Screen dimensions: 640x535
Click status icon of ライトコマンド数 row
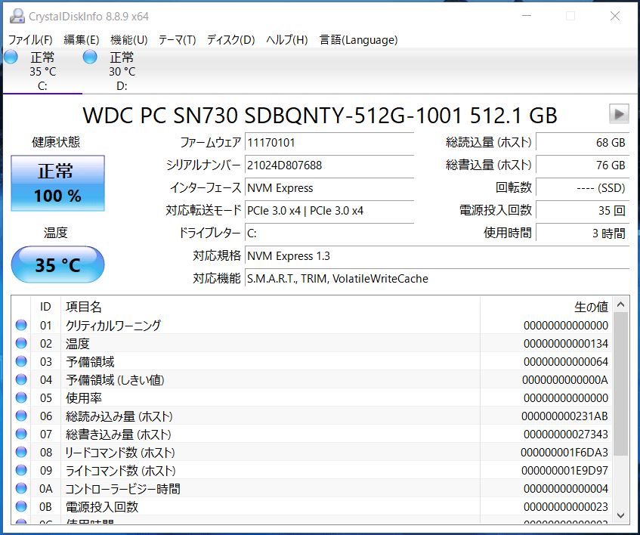click(x=21, y=470)
